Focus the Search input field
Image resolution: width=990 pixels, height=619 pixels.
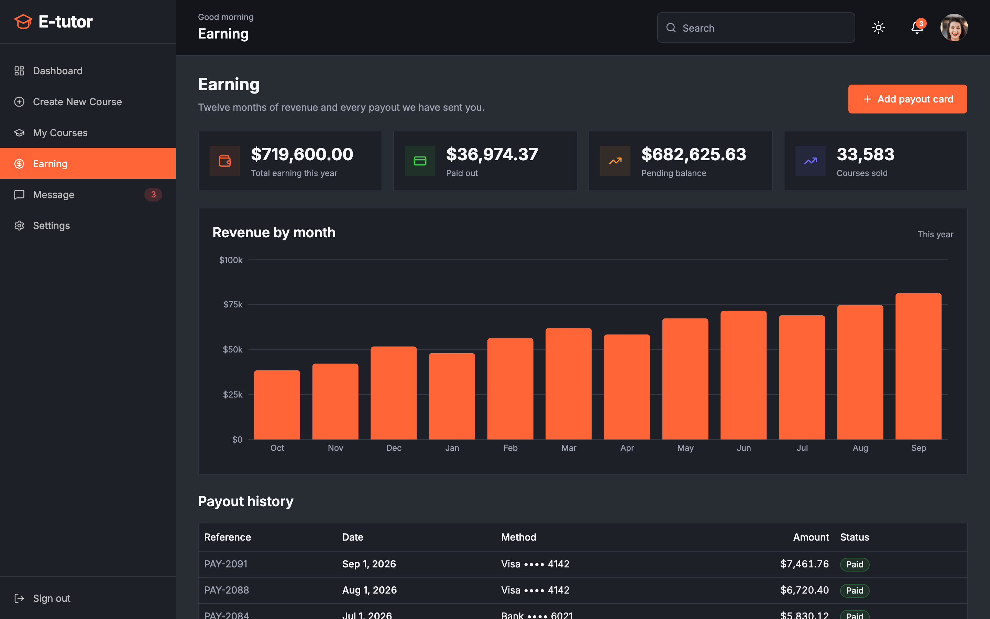tap(756, 28)
